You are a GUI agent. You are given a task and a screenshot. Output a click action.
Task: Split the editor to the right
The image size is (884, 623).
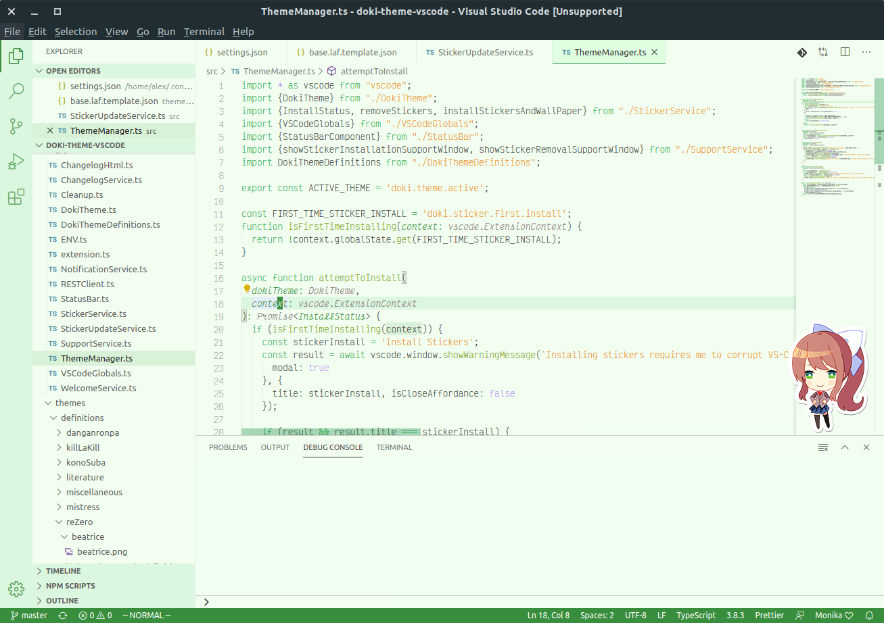click(845, 52)
